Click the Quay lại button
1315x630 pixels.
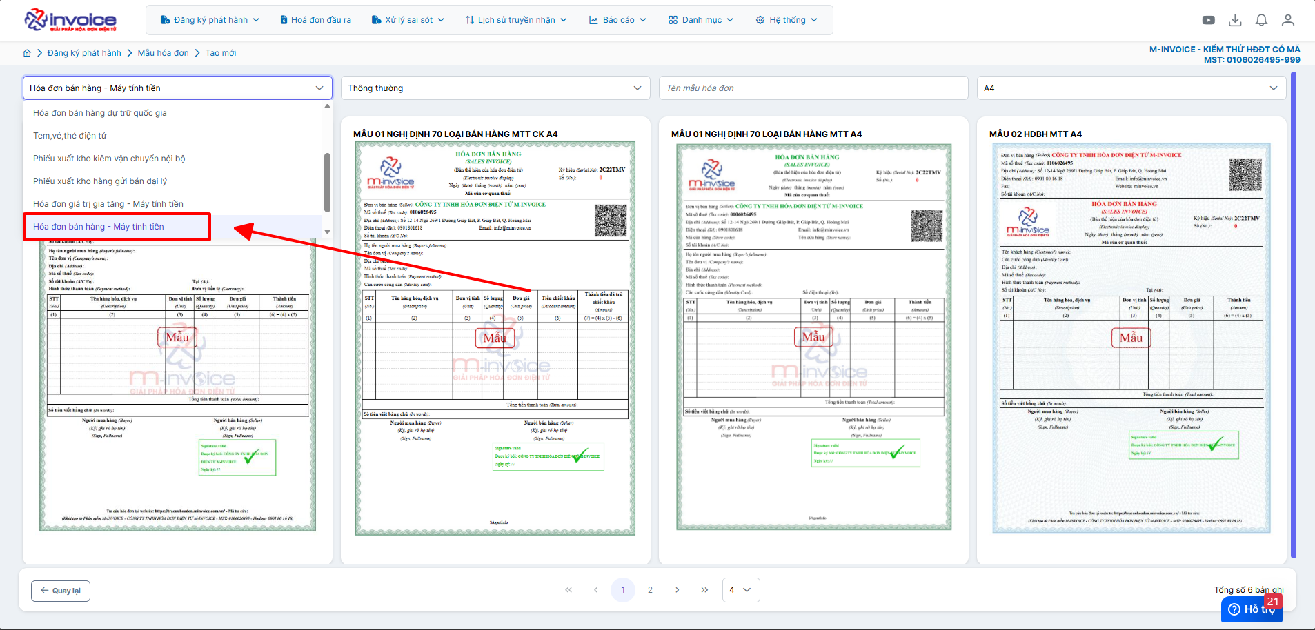point(61,591)
